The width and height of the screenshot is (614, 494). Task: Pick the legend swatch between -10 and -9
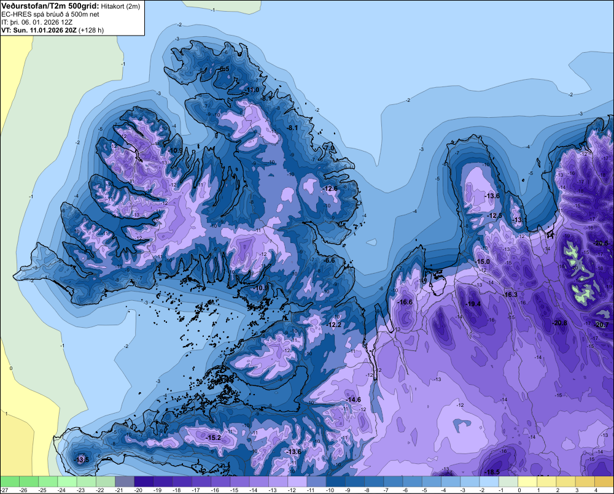click(336, 481)
